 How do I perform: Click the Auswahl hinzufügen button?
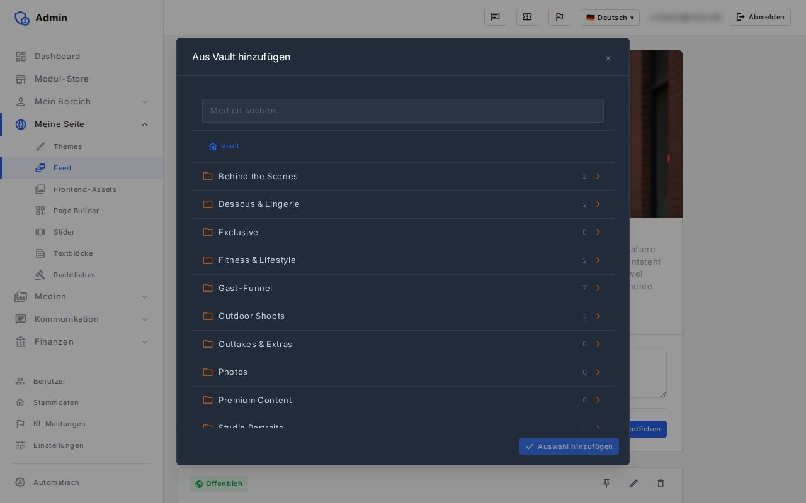(x=569, y=446)
